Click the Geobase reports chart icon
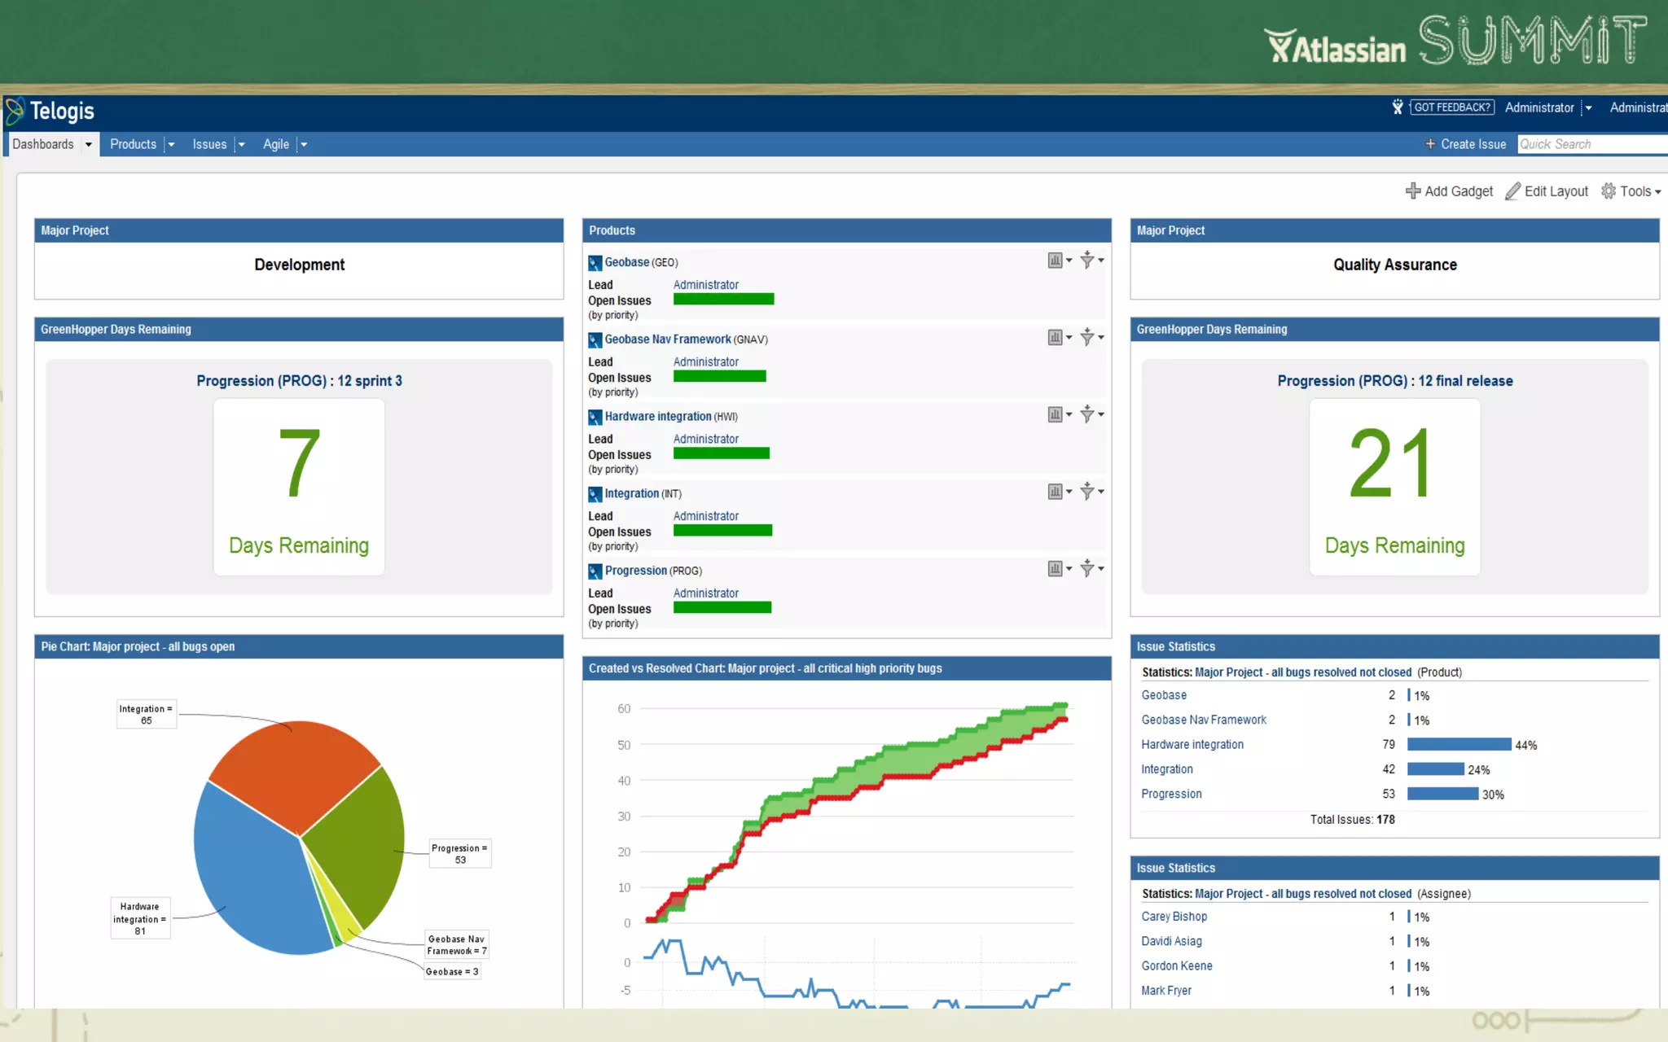The width and height of the screenshot is (1668, 1042). point(1055,260)
